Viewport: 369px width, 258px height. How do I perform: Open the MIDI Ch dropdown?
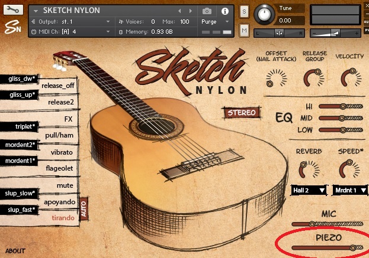point(70,32)
